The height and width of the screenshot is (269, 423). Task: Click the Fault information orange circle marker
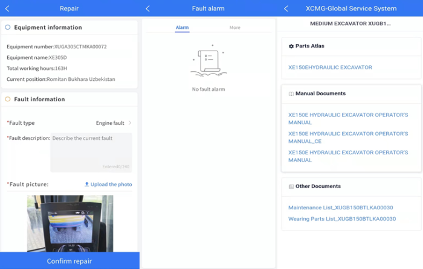tap(8, 99)
